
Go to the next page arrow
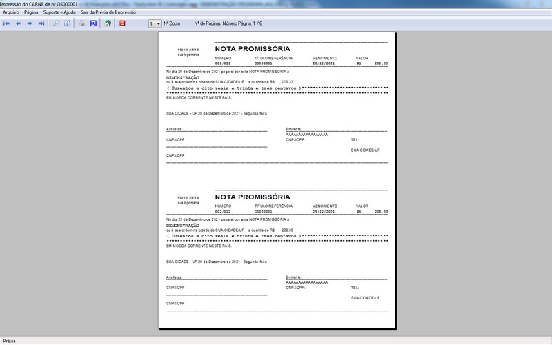tap(30, 23)
